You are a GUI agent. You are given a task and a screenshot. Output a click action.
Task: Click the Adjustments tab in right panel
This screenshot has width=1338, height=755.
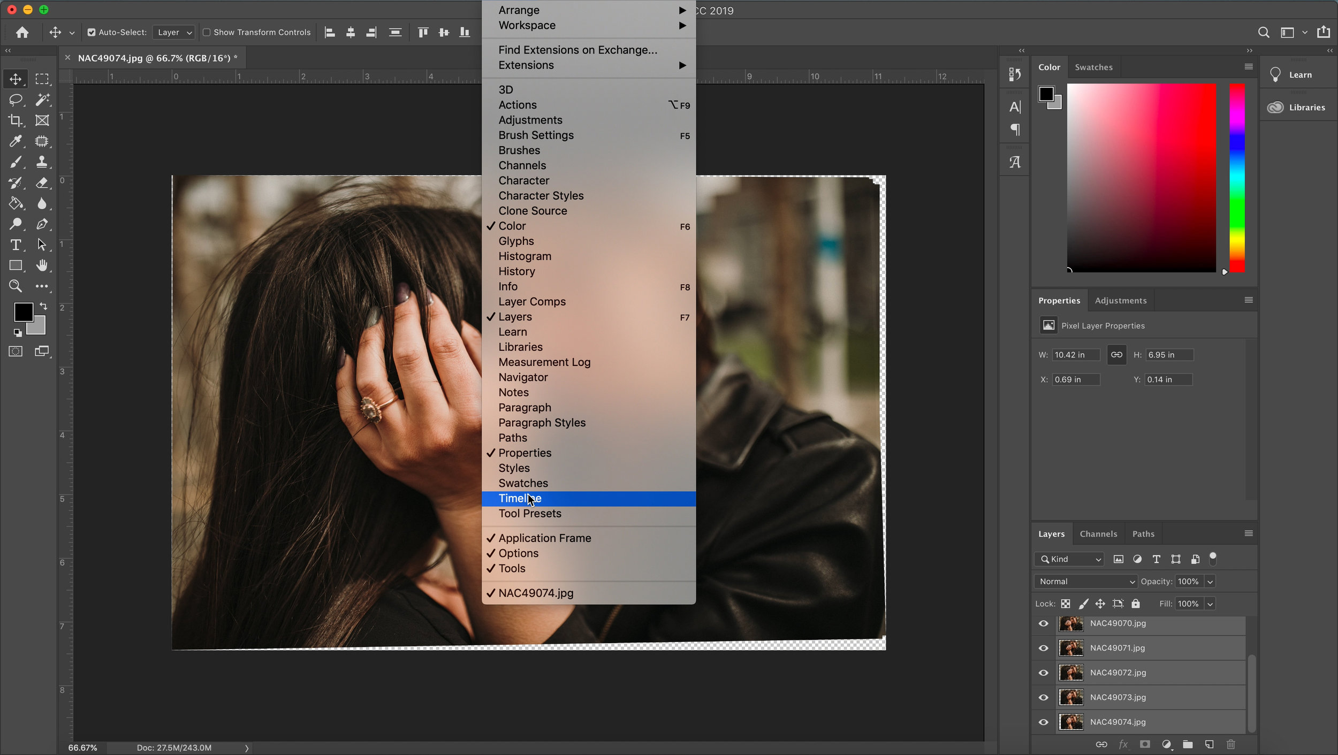1121,300
